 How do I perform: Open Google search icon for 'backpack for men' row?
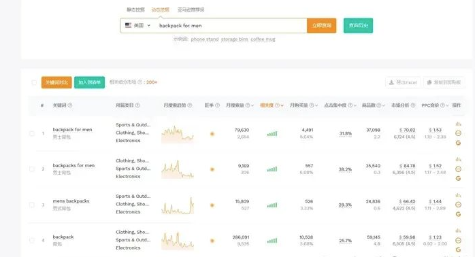click(x=458, y=143)
